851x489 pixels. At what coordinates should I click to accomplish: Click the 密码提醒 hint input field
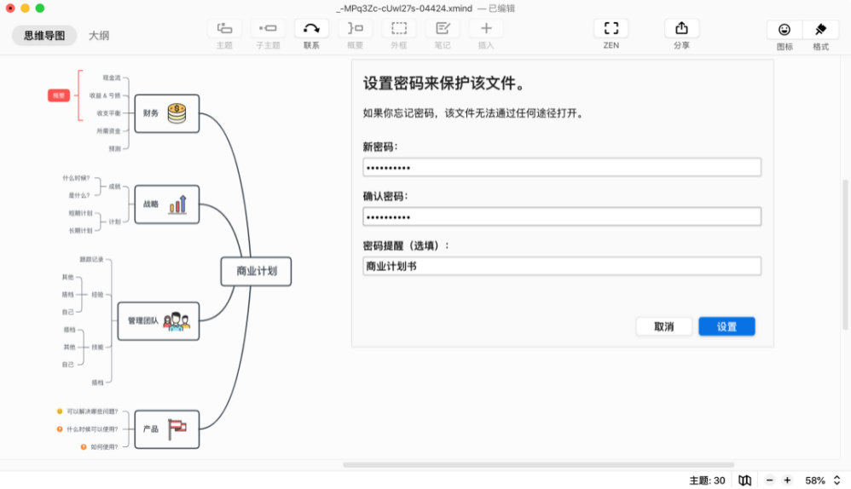pos(561,266)
